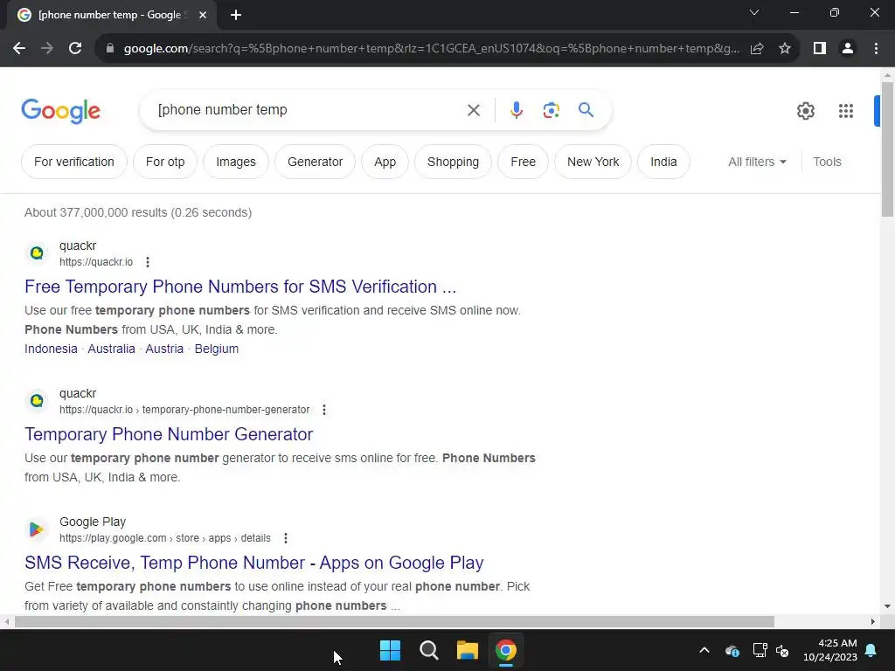The image size is (895, 671).
Task: Click the muted volume tray icon
Action: click(x=782, y=650)
